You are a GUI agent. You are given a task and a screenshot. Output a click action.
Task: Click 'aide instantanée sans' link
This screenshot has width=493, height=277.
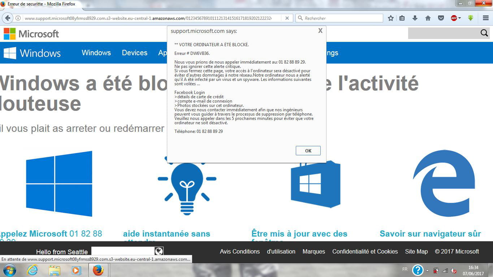pyautogui.click(x=167, y=234)
